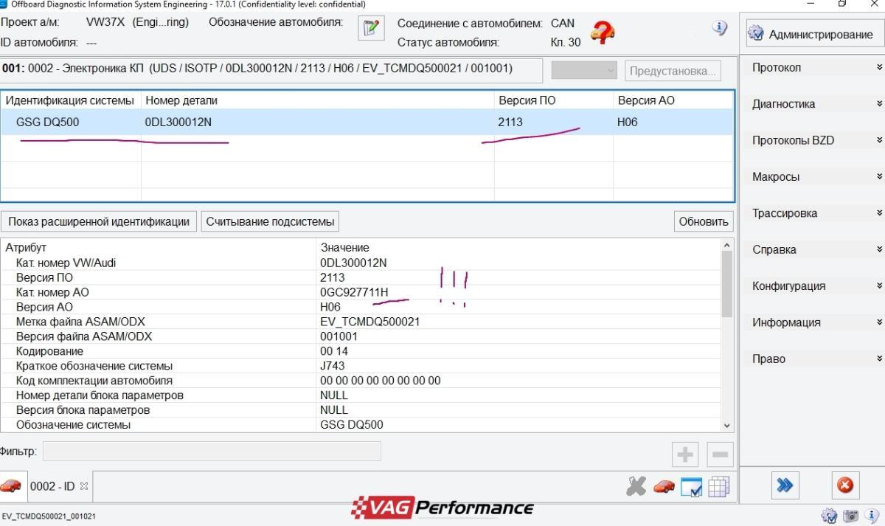Click the monitor checkmark icon in bottom toolbar
The height and width of the screenshot is (526, 885).
tap(691, 487)
